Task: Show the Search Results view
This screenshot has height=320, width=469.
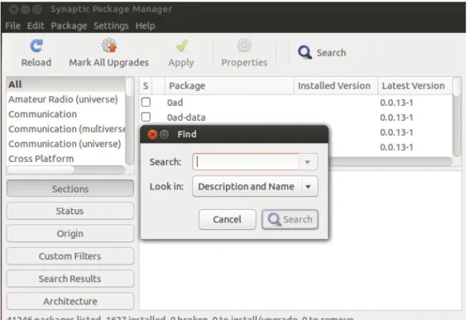Action: 70,279
